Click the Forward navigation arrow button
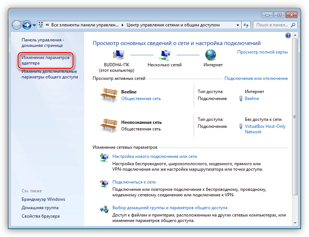The width and height of the screenshot is (309, 237). tap(27, 25)
